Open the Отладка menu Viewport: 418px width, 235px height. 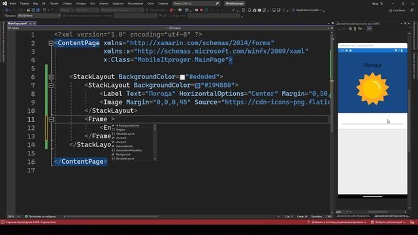tap(81, 3)
